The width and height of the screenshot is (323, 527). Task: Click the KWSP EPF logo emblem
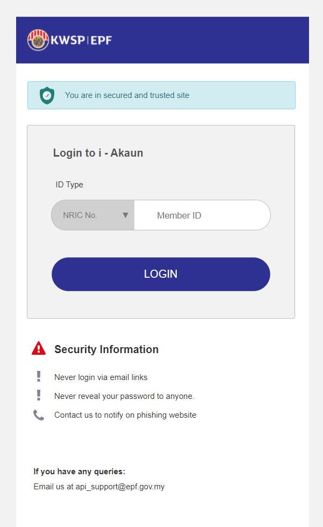click(38, 40)
